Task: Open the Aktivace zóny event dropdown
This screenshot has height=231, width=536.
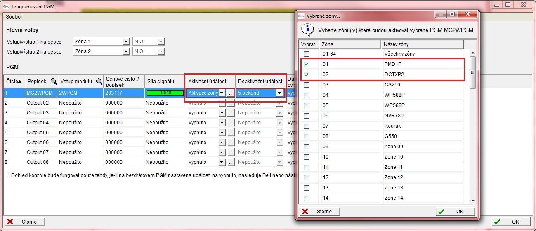Action: pyautogui.click(x=222, y=93)
